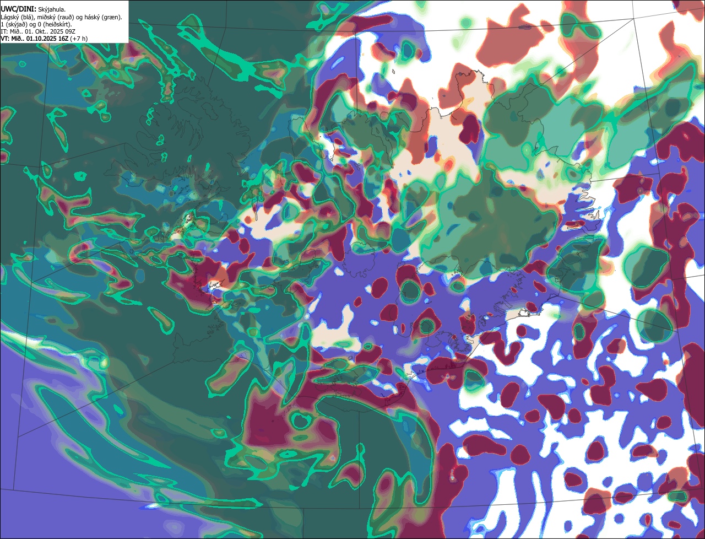Click the "1 (skýjað) og 0 (heiðskírt)." legend line
Viewport: 705px width, 539px height.
(36, 24)
